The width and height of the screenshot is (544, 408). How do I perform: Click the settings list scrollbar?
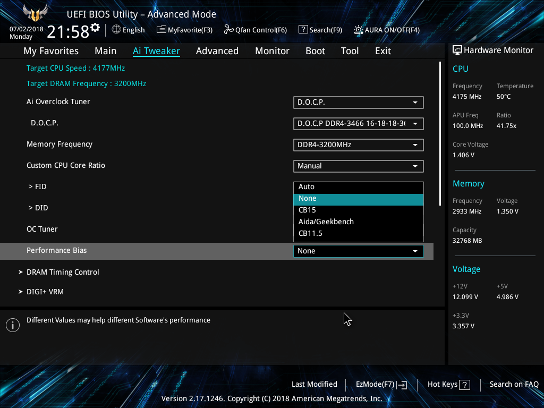(440, 133)
